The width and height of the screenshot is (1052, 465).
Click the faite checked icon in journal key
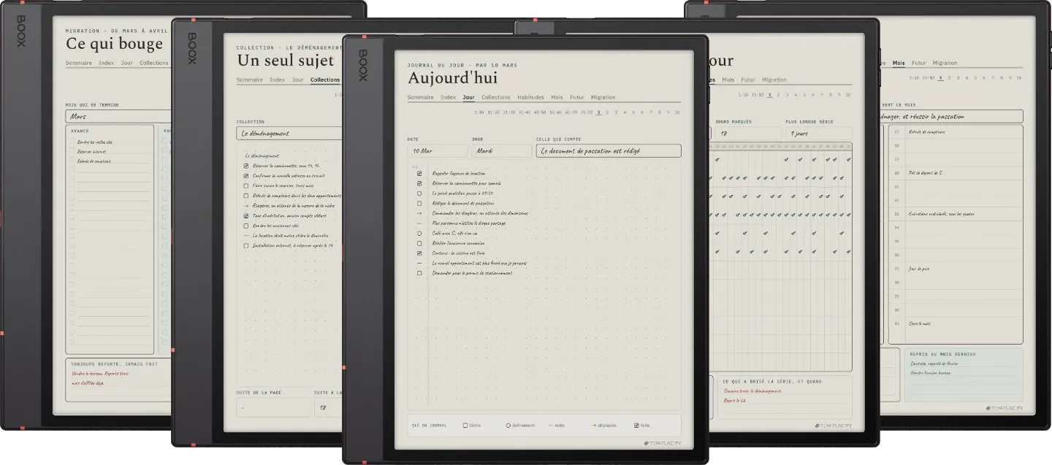tap(636, 425)
